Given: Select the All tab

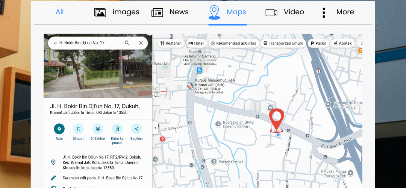Looking at the screenshot, I should click(x=59, y=12).
